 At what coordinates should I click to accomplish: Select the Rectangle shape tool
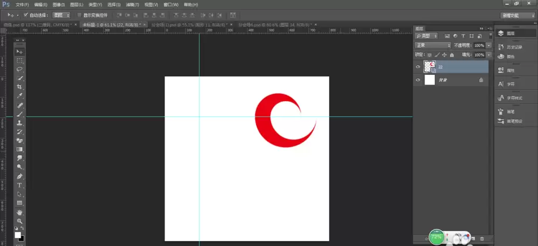(19, 203)
